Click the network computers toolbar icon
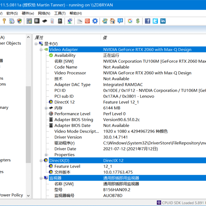This screenshot has width=206, height=206. click(70, 21)
